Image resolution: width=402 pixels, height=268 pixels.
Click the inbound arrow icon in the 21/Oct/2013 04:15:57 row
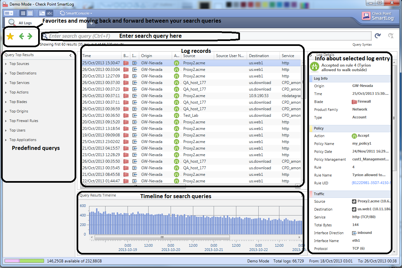[134, 148]
